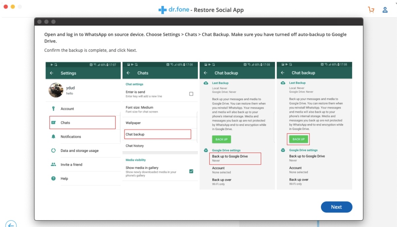
Task: Select the Chats settings entry
Action: 82,123
